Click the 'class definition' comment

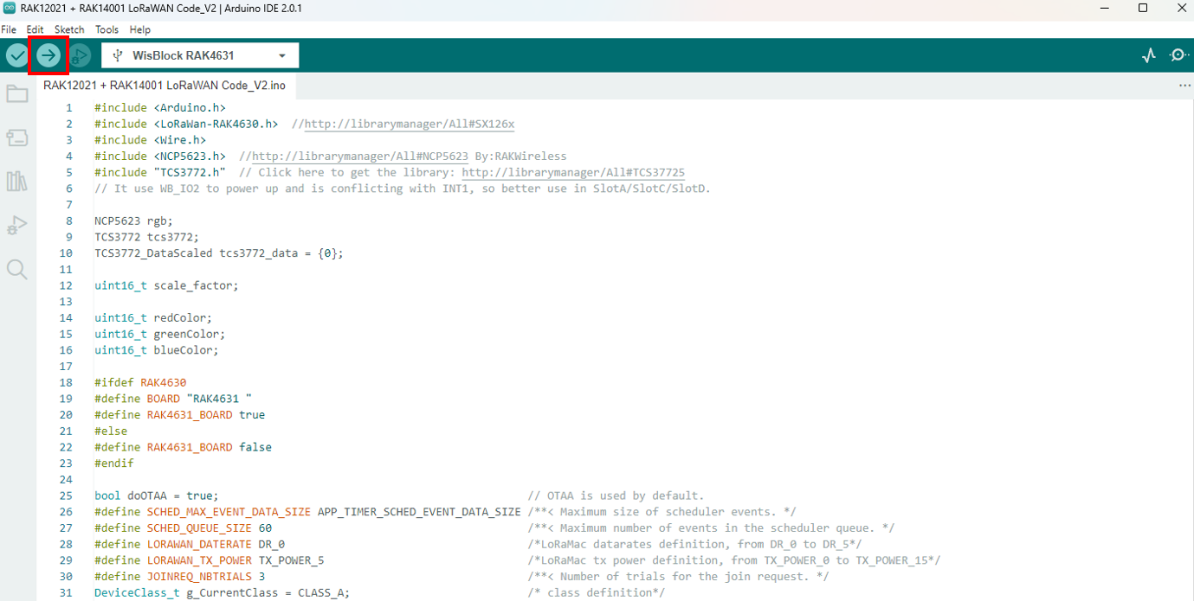pyautogui.click(x=596, y=592)
